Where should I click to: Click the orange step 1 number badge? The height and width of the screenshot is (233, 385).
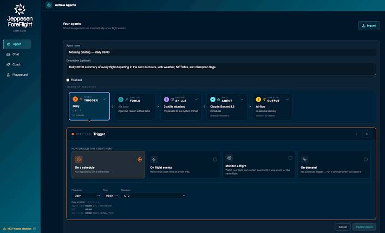(x=75, y=99)
